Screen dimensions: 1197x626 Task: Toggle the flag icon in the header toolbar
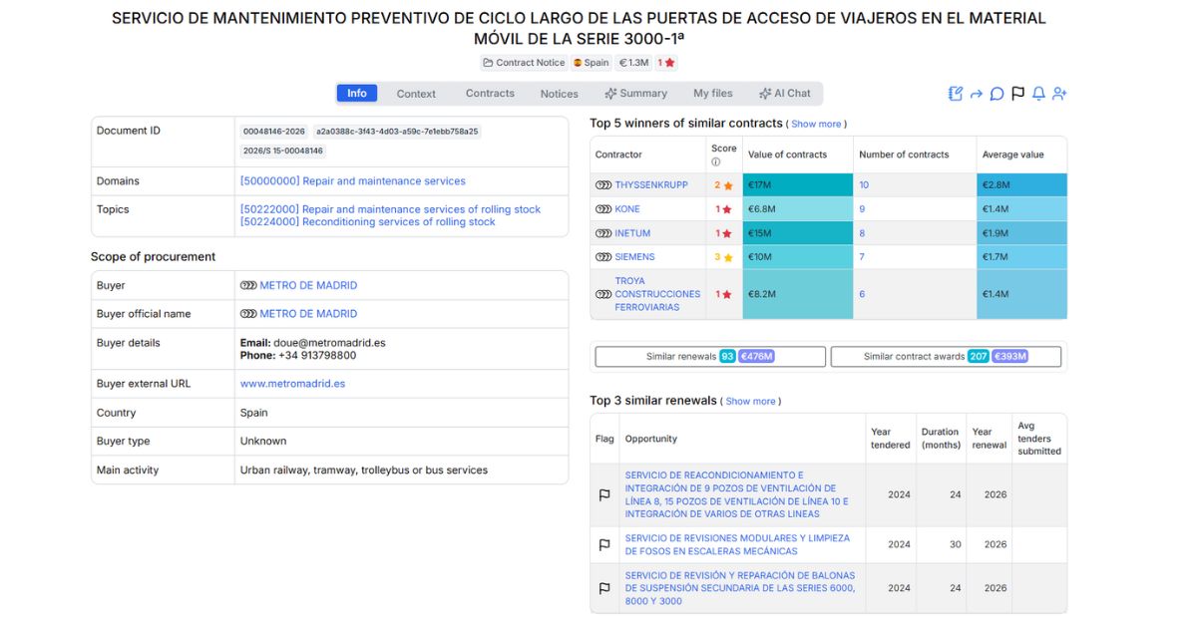pyautogui.click(x=1016, y=93)
